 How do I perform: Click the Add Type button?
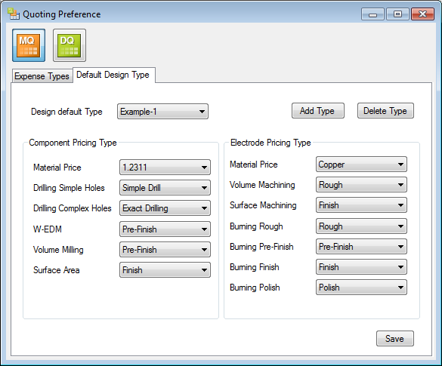[x=317, y=111]
